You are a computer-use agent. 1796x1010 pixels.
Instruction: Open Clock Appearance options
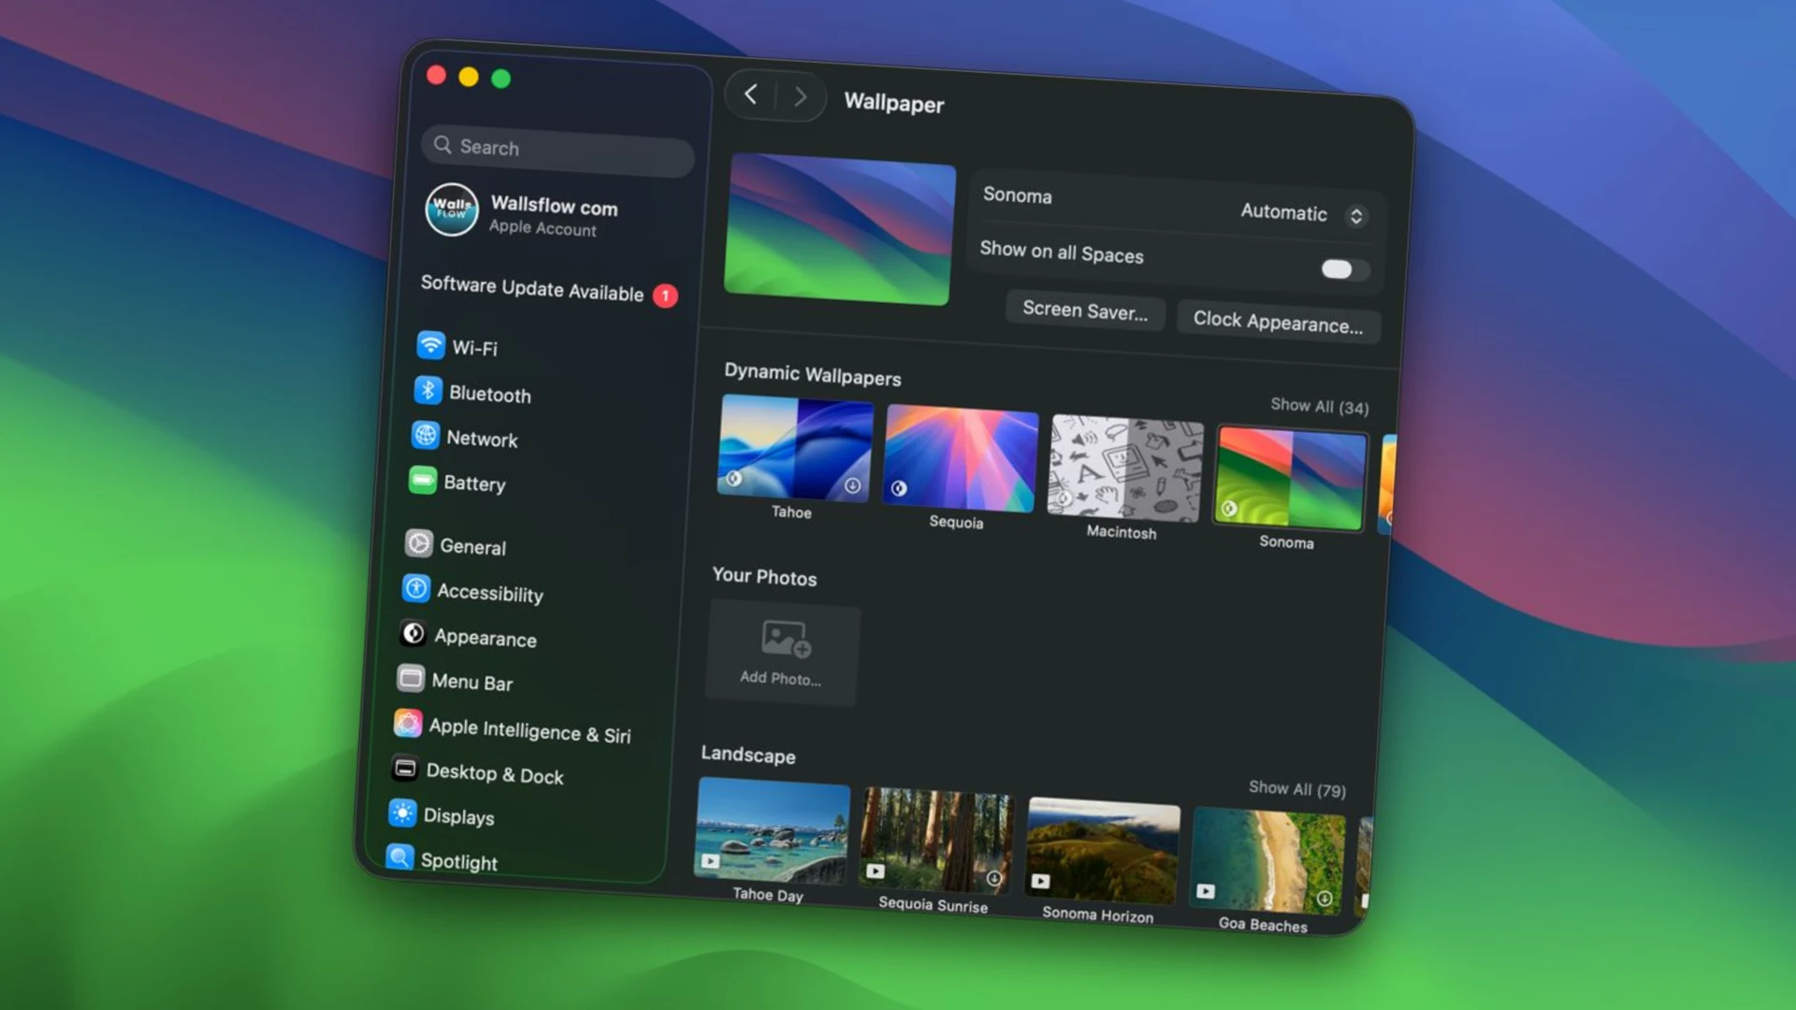pos(1277,323)
